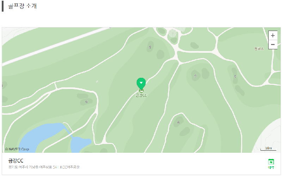Click the hole 5 number on the map
This screenshot has height=176, width=282.
[235, 76]
